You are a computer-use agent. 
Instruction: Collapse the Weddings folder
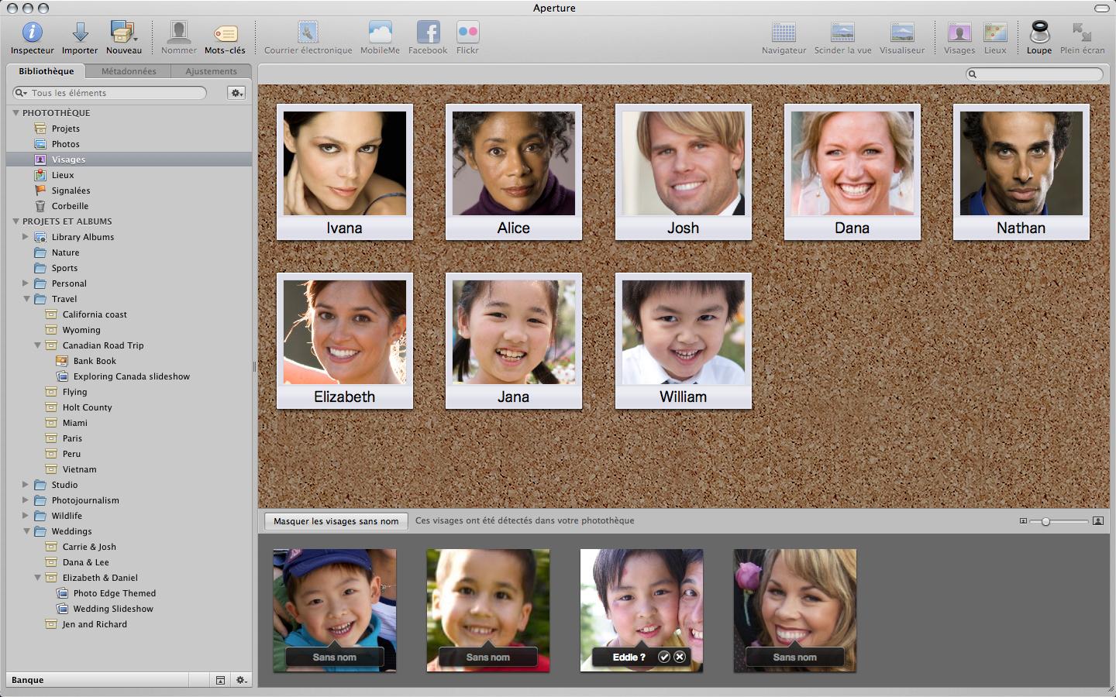(x=26, y=531)
